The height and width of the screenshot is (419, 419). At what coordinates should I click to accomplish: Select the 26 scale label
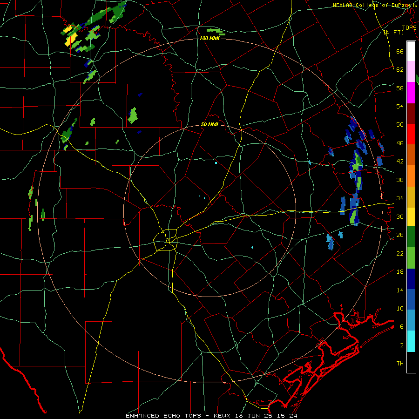coord(400,235)
